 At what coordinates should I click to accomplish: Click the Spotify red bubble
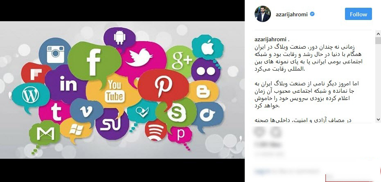[x=156, y=130]
